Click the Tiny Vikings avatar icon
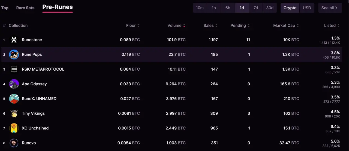This screenshot has height=151, width=349. [14, 113]
